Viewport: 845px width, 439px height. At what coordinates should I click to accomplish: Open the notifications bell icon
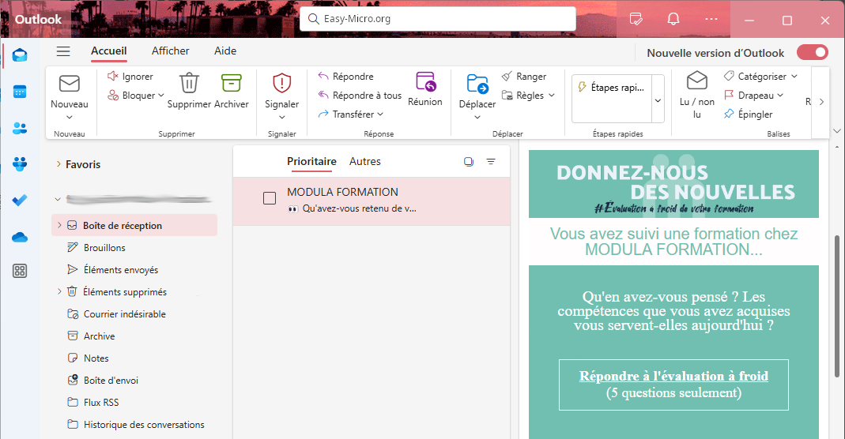click(673, 20)
